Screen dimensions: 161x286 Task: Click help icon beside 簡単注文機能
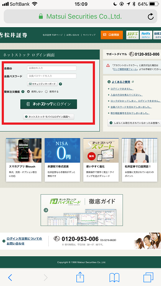[x=23, y=92]
